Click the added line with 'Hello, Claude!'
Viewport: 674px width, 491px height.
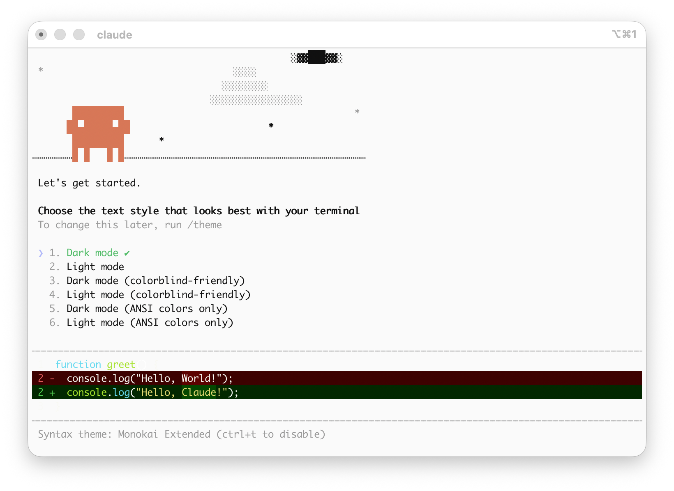(337, 392)
